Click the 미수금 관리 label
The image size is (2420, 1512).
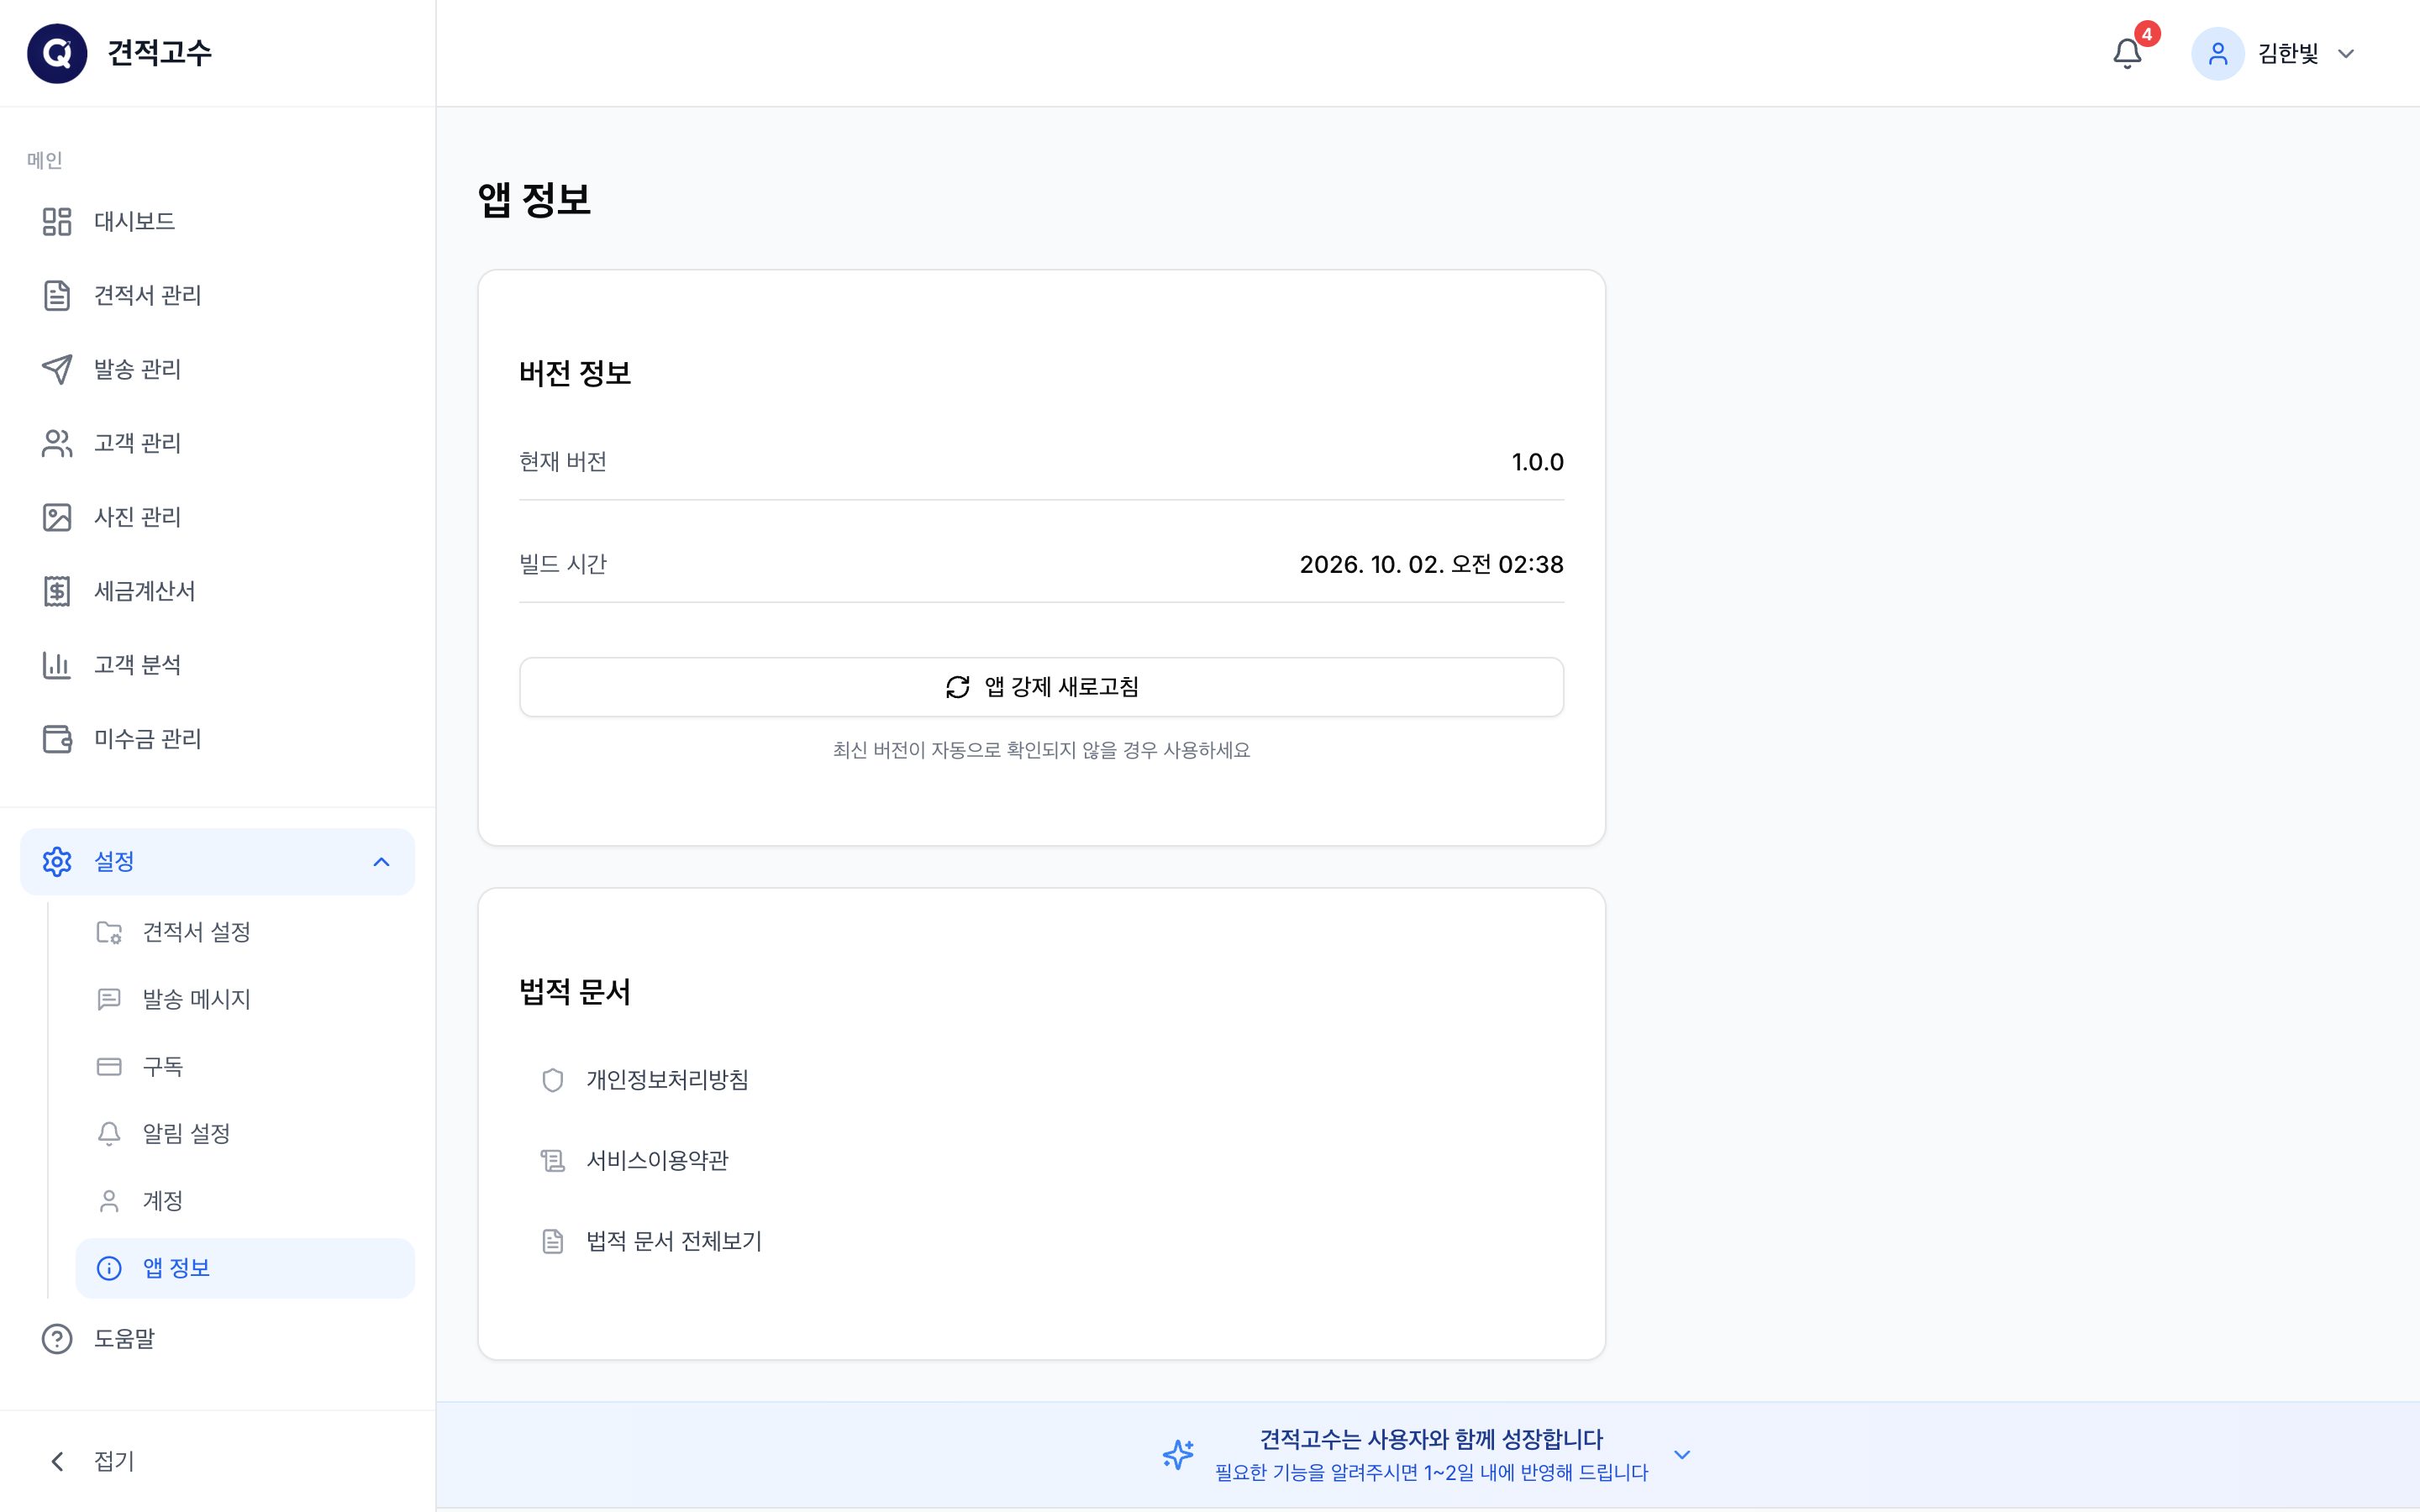coord(148,739)
